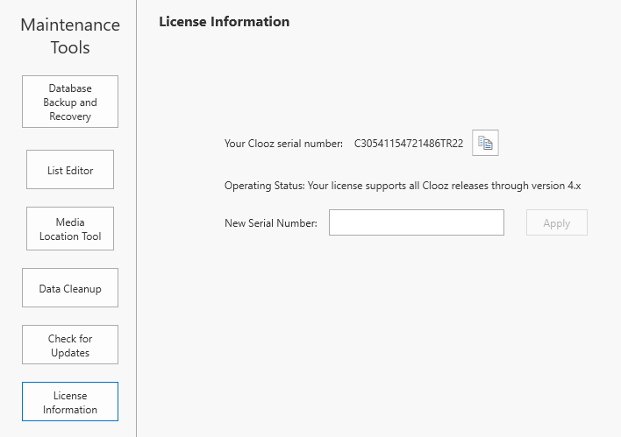The height and width of the screenshot is (437, 621).
Task: Click the "Updates" line of the update button
Action: click(x=70, y=353)
